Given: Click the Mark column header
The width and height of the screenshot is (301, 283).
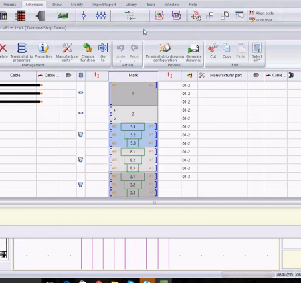Looking at the screenshot, I should [133, 76].
